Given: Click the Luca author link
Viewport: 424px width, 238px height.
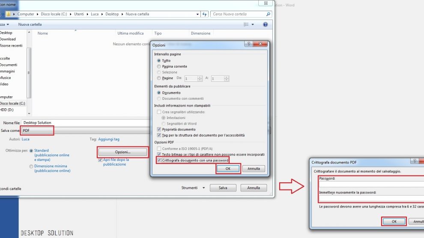Looking at the screenshot, I should click(25, 139).
